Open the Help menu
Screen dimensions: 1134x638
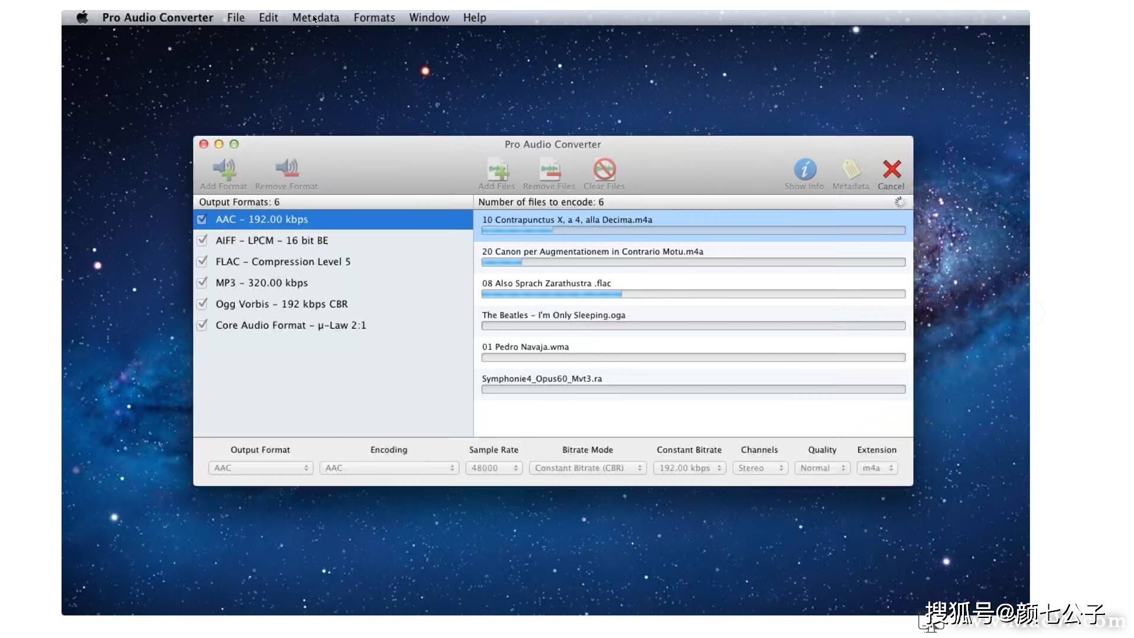coord(474,18)
